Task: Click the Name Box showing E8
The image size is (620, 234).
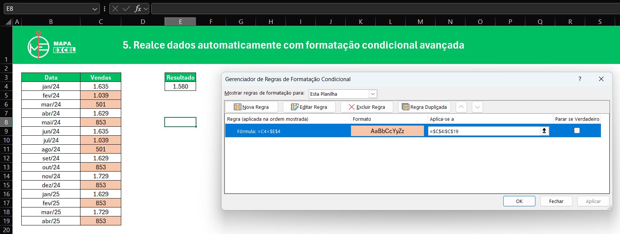Action: pyautogui.click(x=48, y=9)
